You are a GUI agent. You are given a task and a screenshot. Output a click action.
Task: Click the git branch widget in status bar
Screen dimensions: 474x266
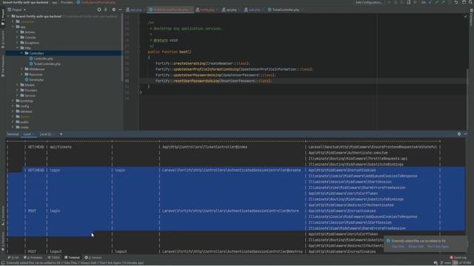tap(445, 263)
